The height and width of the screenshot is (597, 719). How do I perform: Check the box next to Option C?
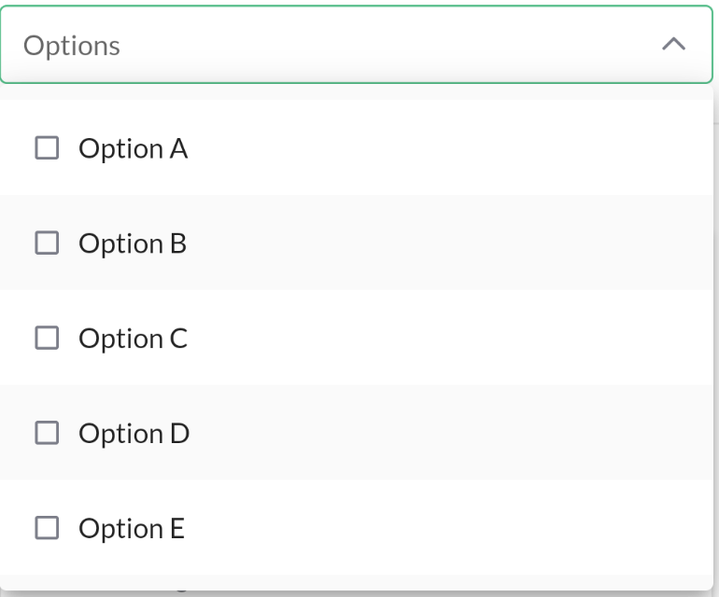point(47,338)
